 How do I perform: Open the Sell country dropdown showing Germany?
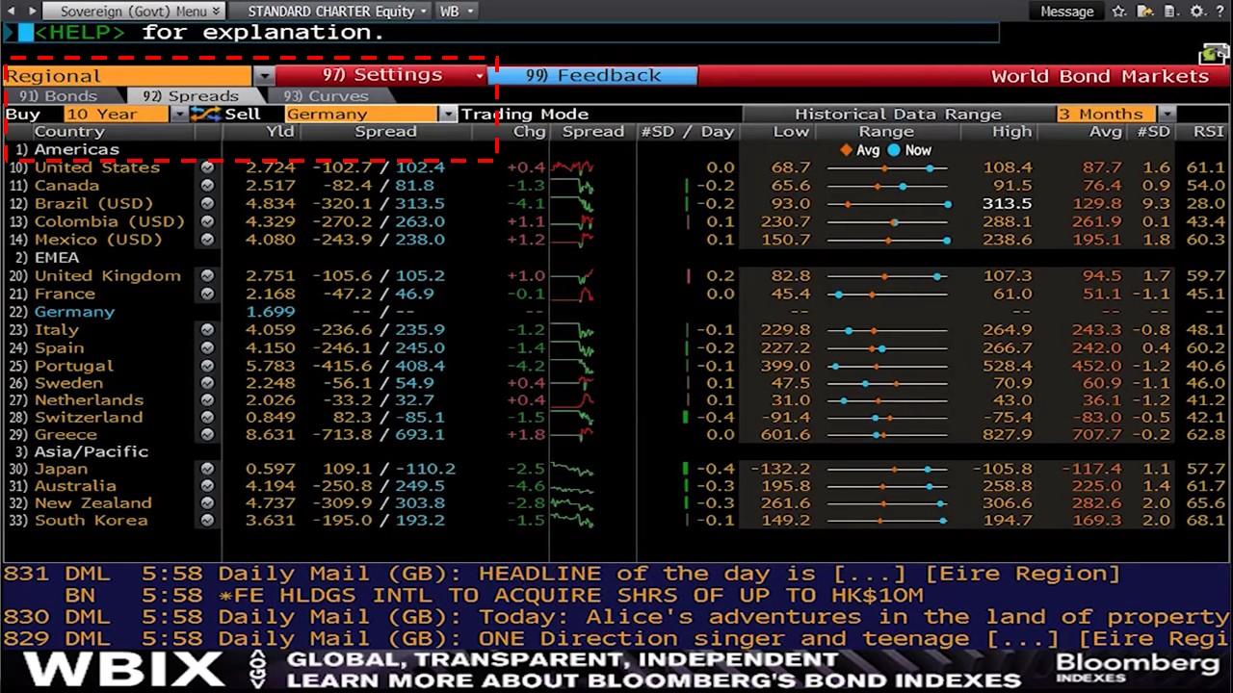(x=447, y=113)
